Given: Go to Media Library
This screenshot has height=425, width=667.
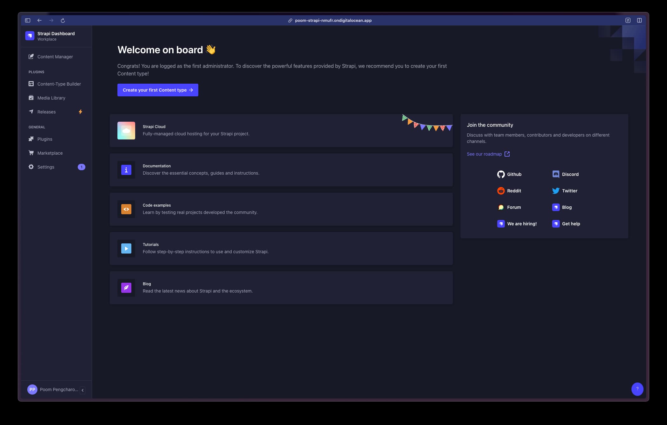Looking at the screenshot, I should (x=51, y=98).
